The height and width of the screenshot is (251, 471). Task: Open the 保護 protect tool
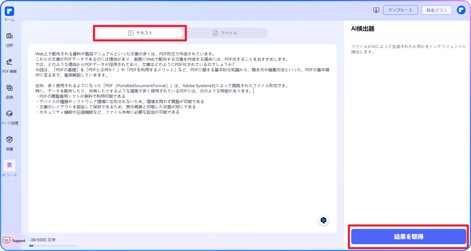(x=9, y=144)
